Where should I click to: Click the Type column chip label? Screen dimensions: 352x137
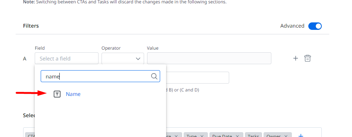tap(191, 136)
